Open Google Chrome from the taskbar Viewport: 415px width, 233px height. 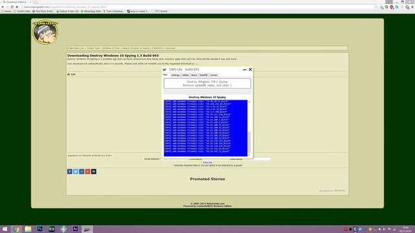(16, 229)
